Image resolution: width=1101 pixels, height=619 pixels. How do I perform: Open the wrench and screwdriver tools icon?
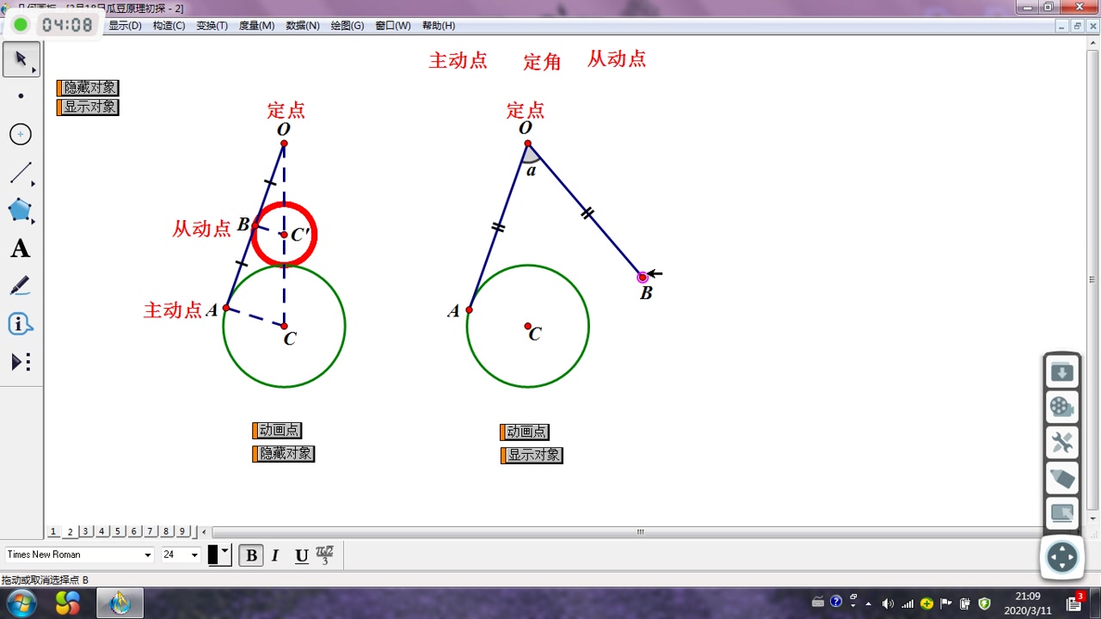click(x=1062, y=443)
